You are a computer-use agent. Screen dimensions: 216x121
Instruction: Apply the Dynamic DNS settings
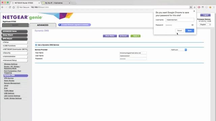(x=136, y=36)
